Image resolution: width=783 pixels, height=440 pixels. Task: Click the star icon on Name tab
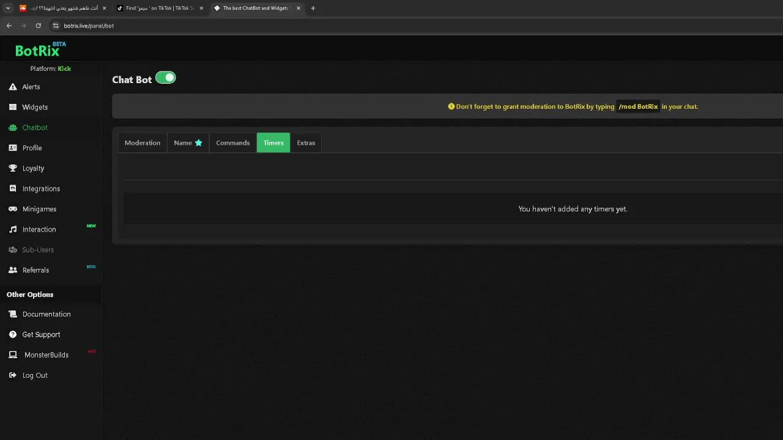point(198,143)
